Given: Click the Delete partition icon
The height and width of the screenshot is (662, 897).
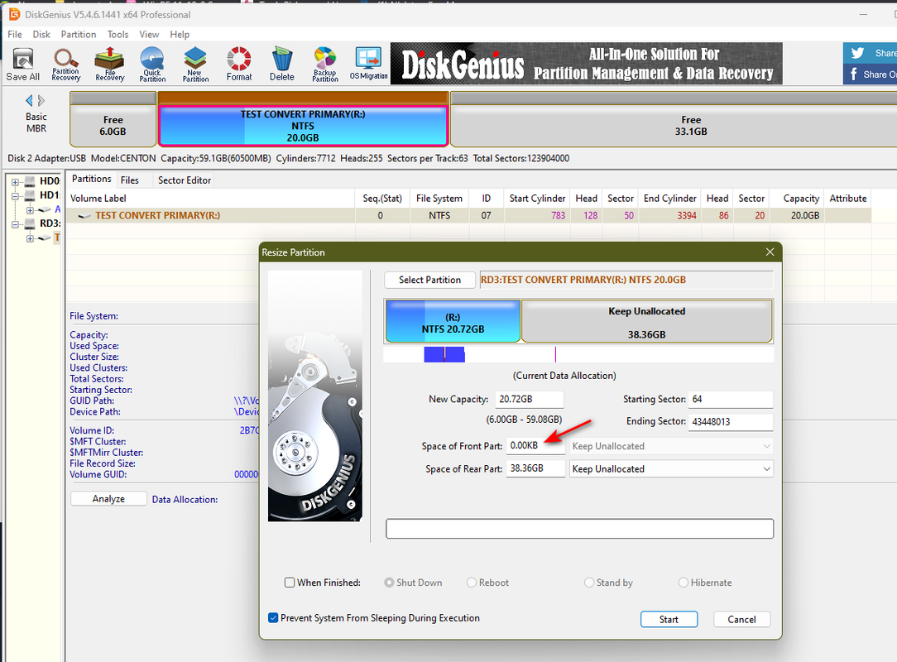Looking at the screenshot, I should click(282, 64).
